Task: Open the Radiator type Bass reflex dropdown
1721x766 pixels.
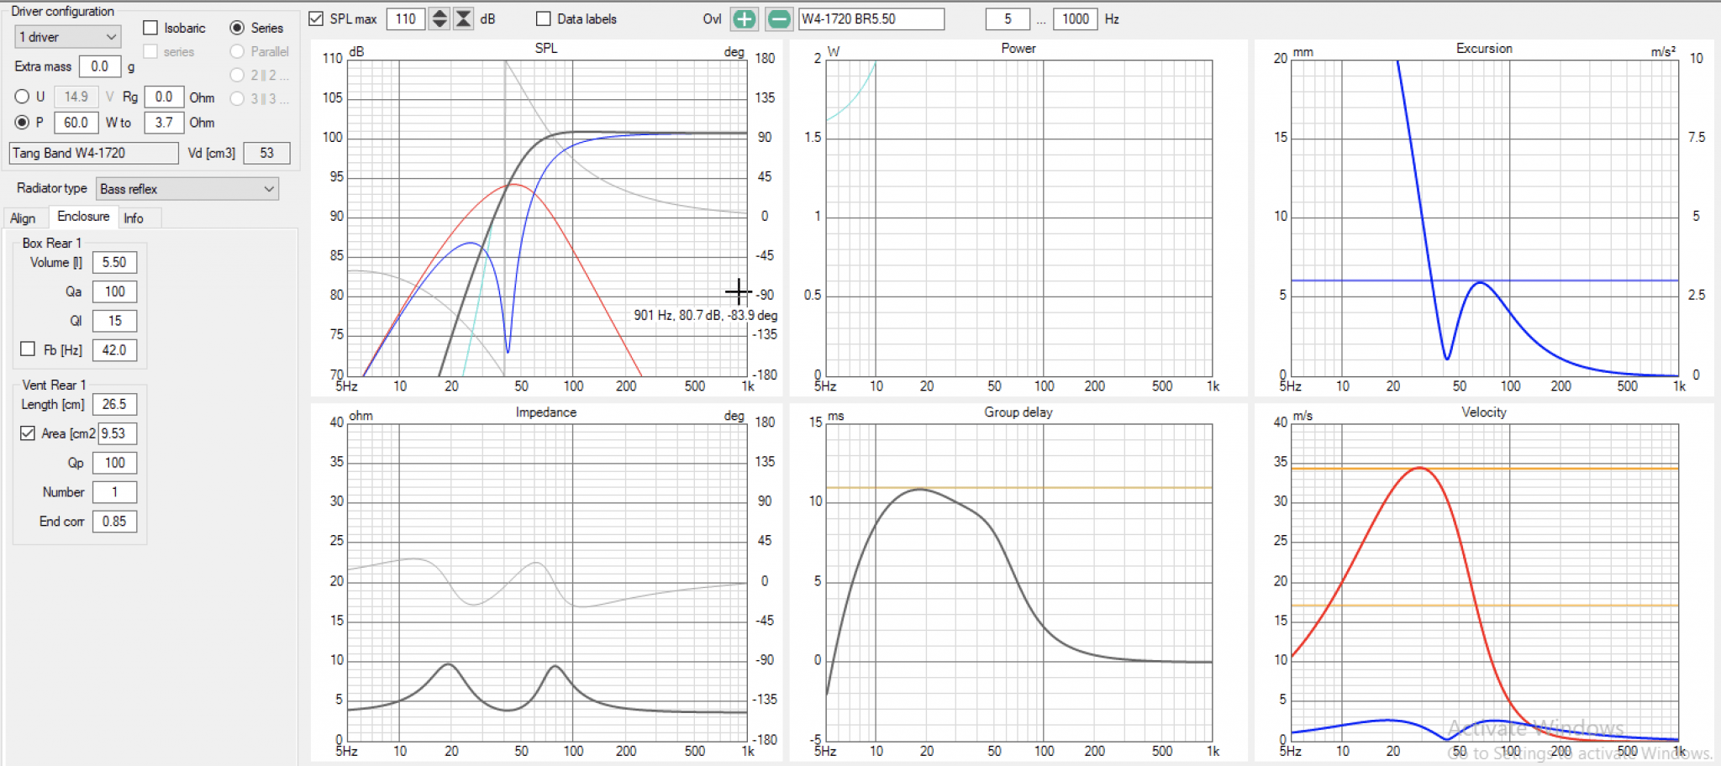Action: point(187,189)
